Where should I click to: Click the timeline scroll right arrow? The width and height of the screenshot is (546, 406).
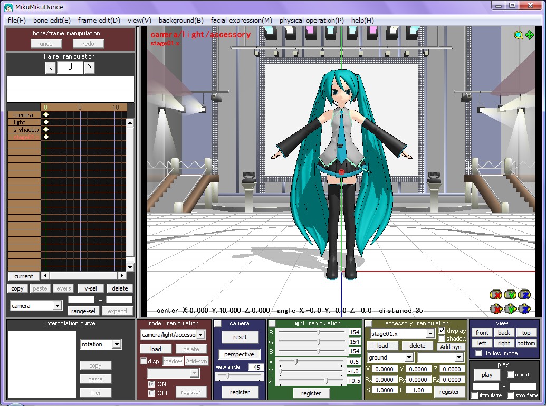tap(122, 276)
